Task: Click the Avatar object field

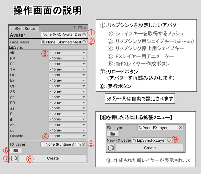Action: (x=64, y=34)
